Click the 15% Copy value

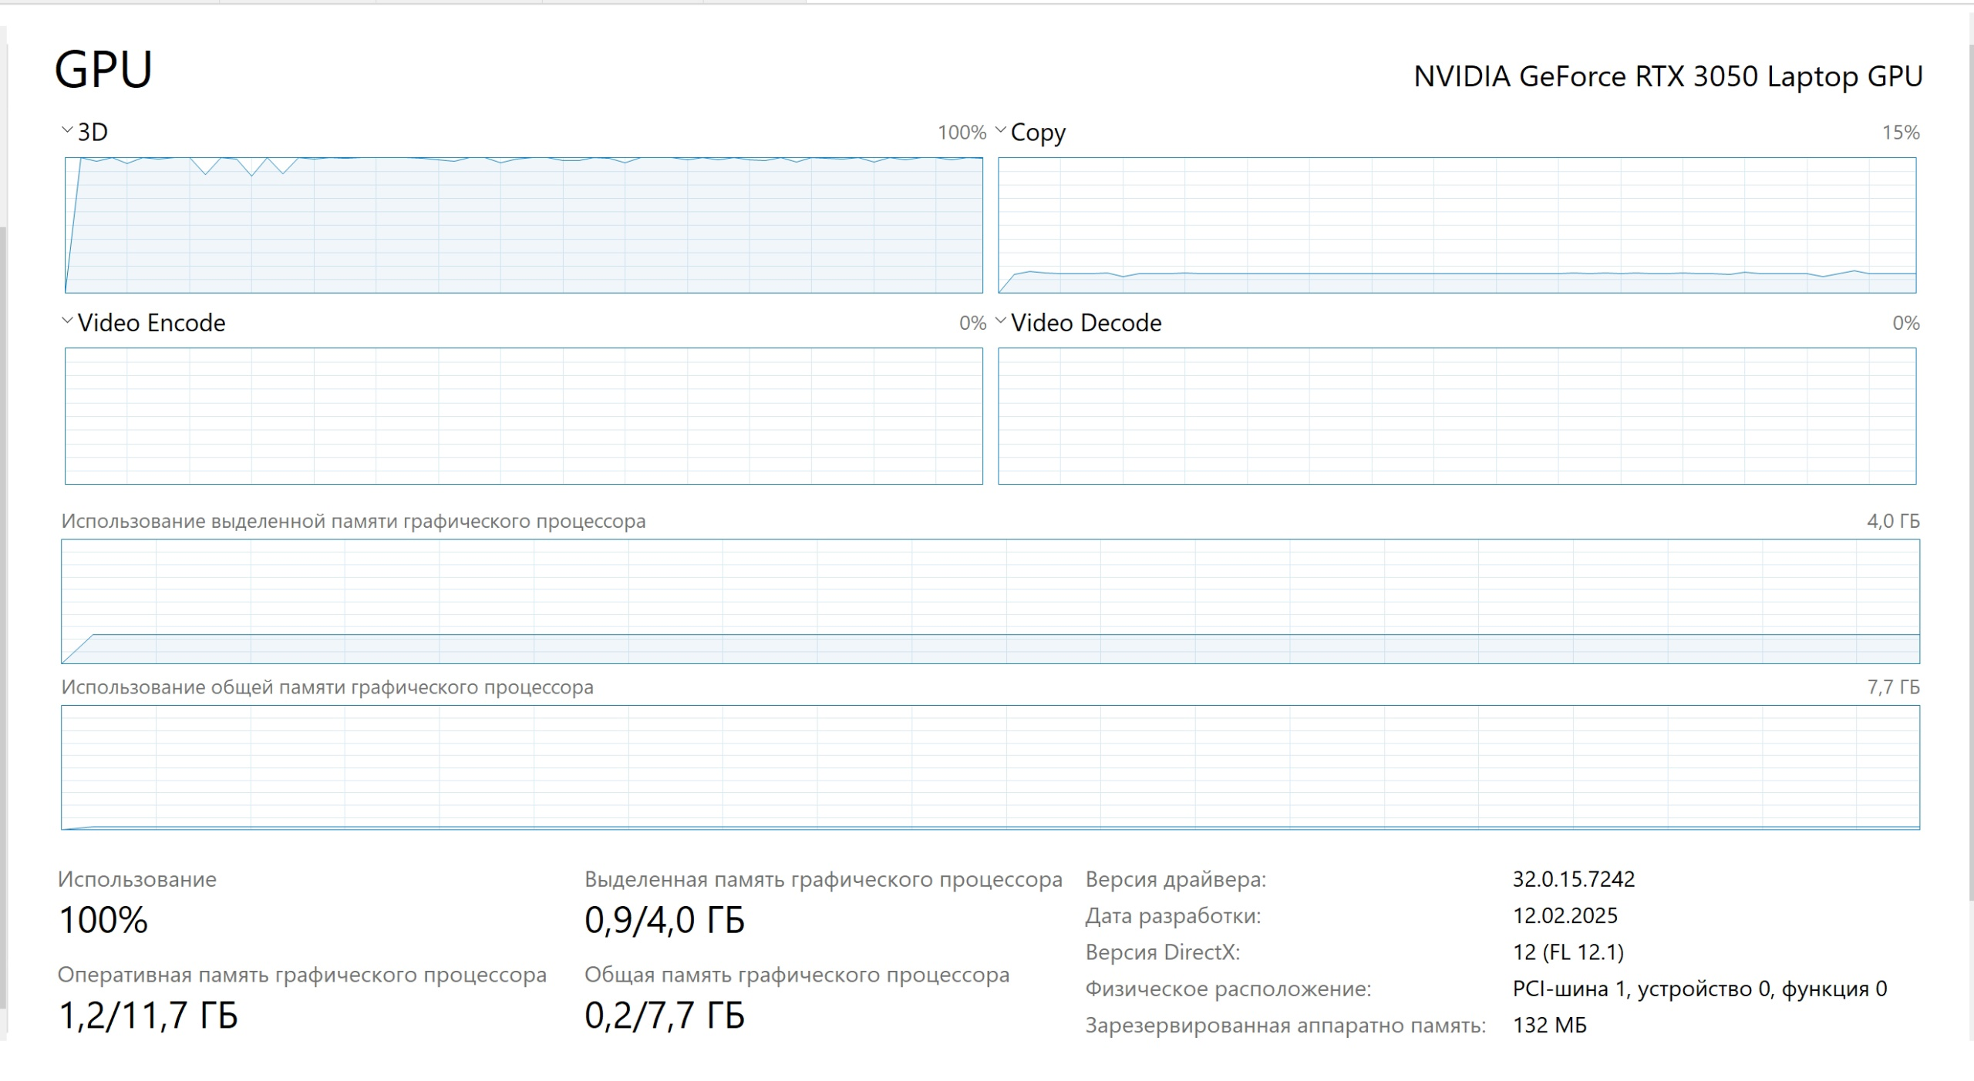[1901, 133]
